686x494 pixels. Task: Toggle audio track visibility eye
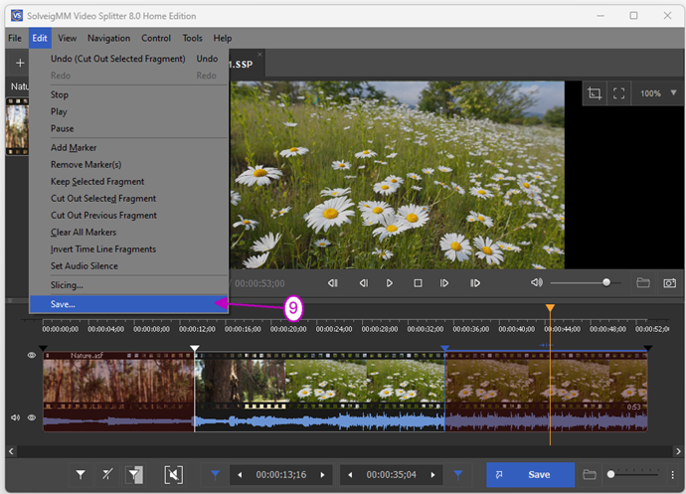(32, 417)
